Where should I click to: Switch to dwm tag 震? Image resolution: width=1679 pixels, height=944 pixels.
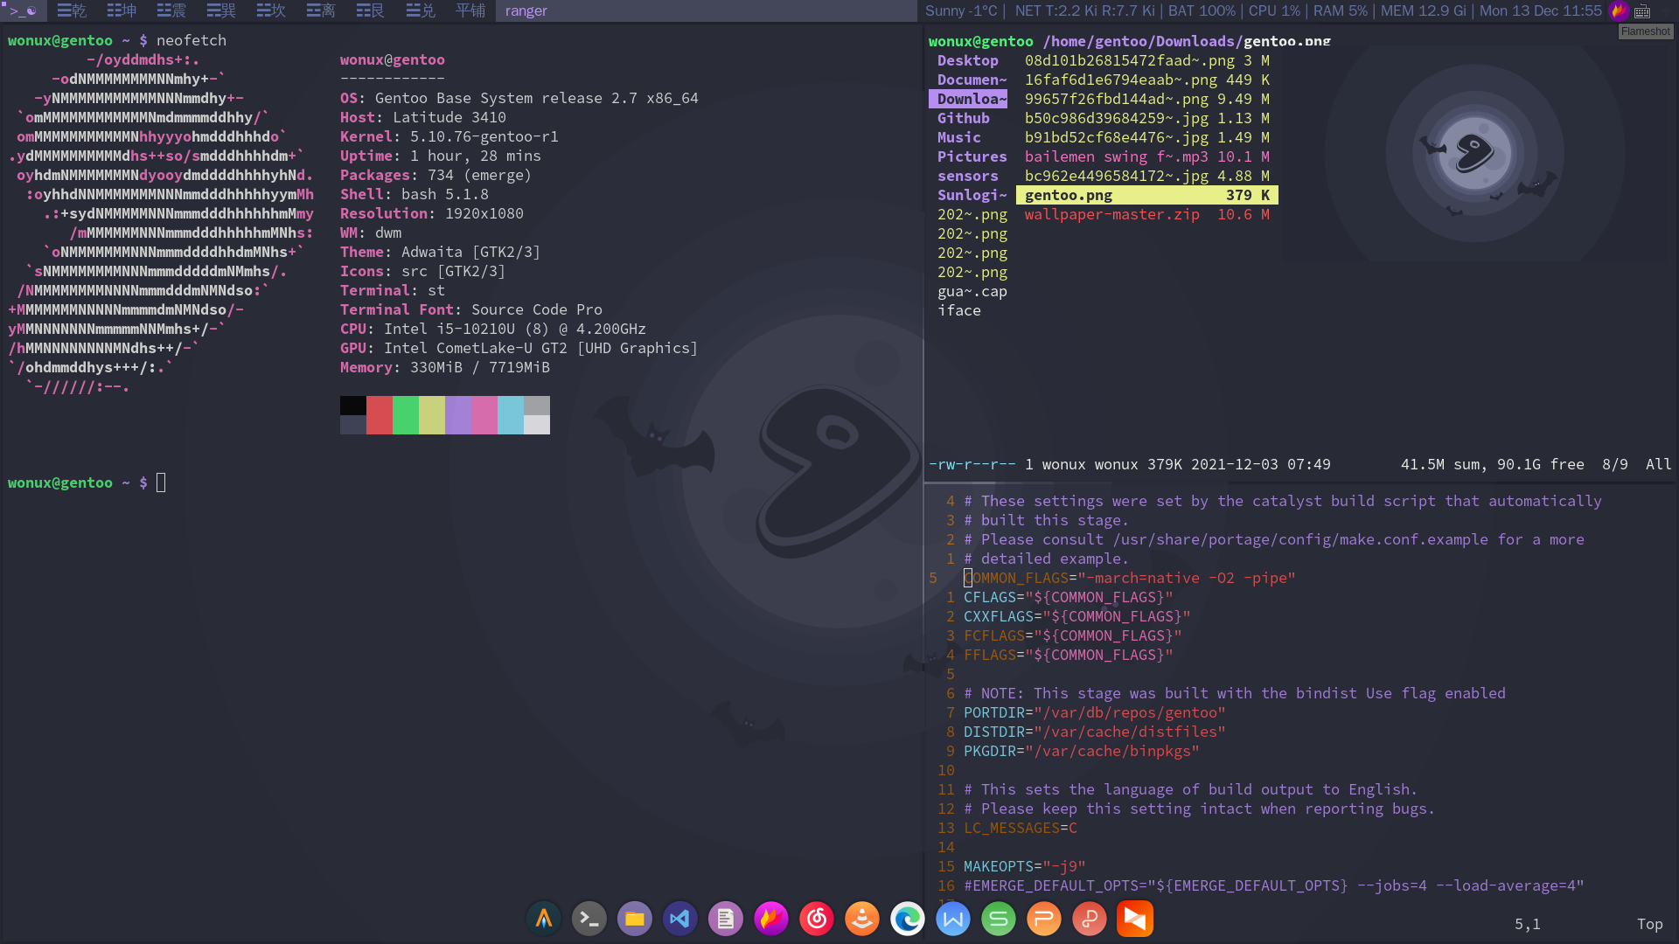(x=171, y=10)
